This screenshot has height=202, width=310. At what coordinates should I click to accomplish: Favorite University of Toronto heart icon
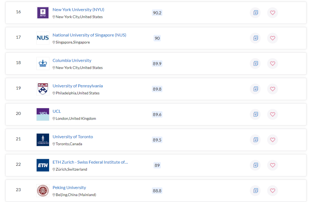pos(272,140)
